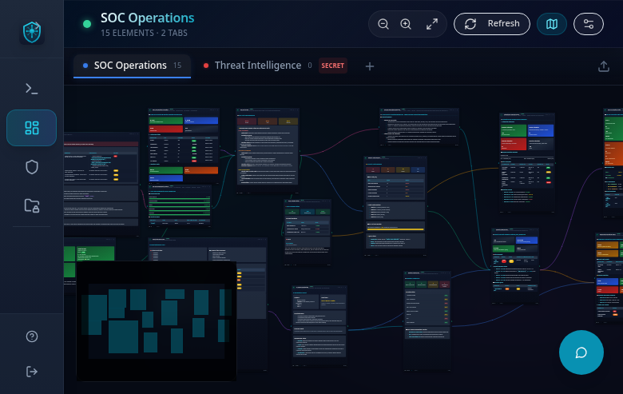
Task: Click the export upload icon
Action: pos(604,66)
